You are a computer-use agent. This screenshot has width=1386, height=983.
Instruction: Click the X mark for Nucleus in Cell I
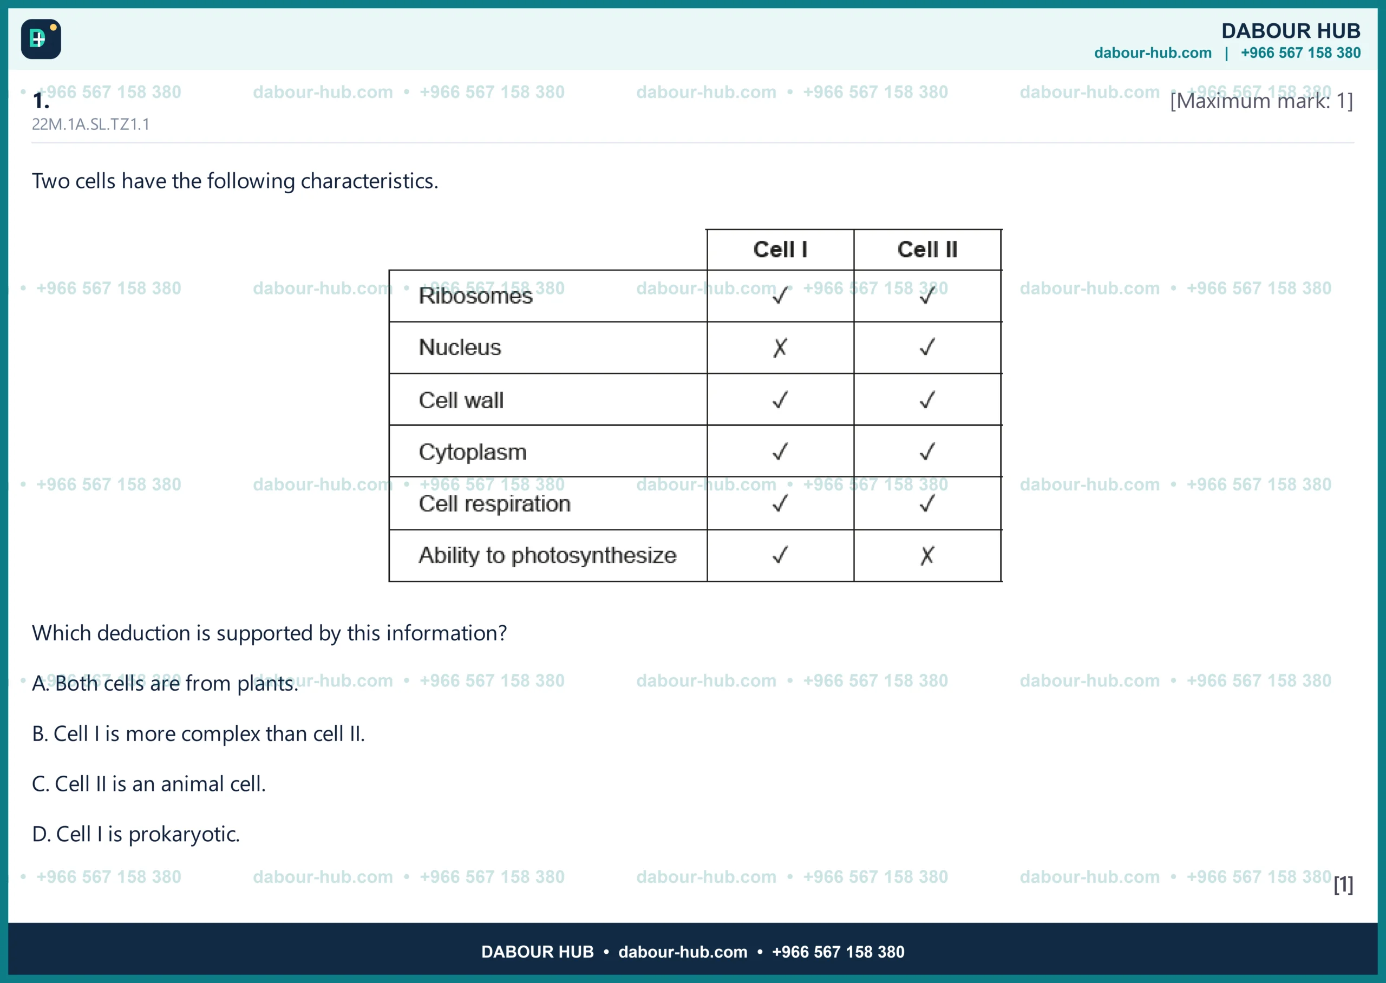click(x=780, y=348)
